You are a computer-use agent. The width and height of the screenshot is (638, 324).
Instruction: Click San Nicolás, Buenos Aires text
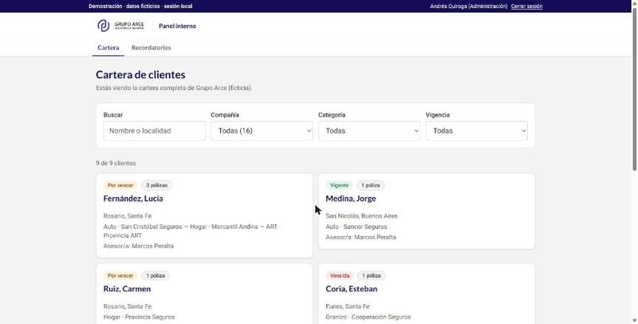coord(362,216)
